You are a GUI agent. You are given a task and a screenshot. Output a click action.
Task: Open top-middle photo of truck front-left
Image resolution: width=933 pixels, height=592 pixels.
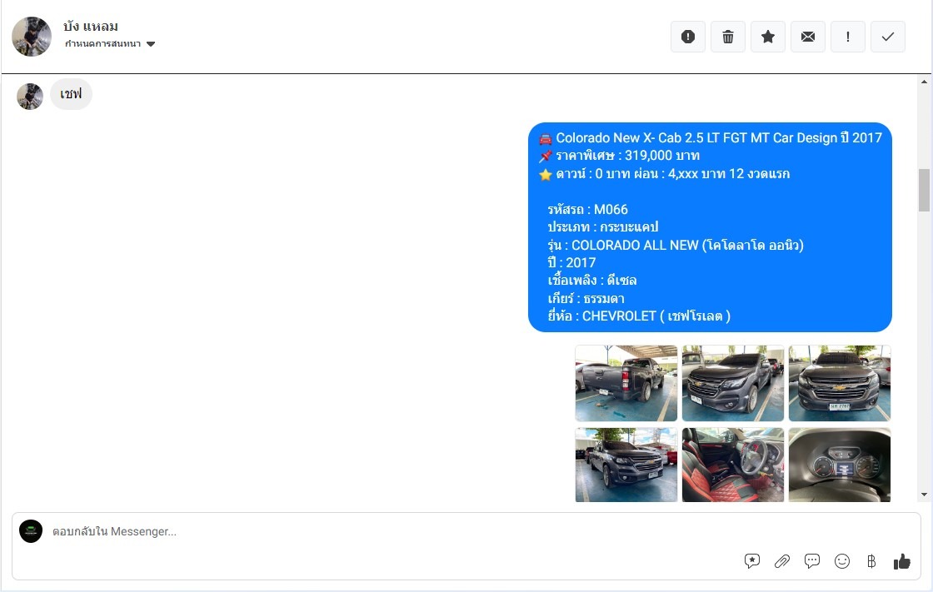[x=732, y=383]
